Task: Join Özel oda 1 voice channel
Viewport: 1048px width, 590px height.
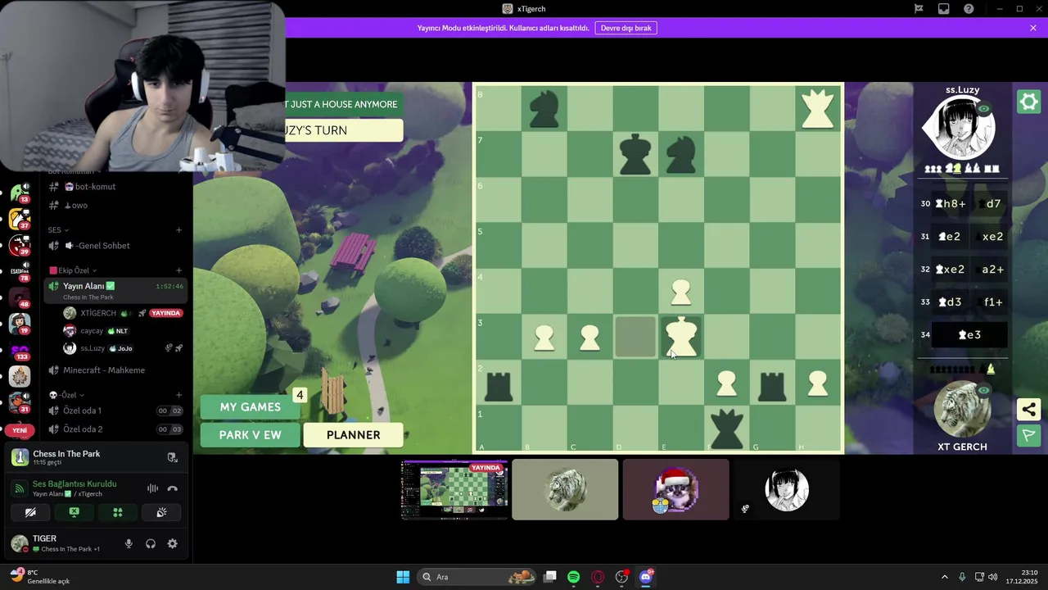Action: click(115, 411)
